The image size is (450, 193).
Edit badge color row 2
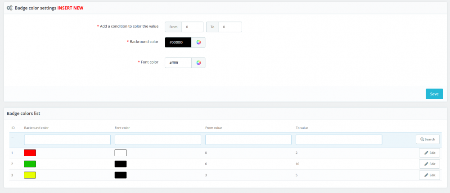(429, 164)
